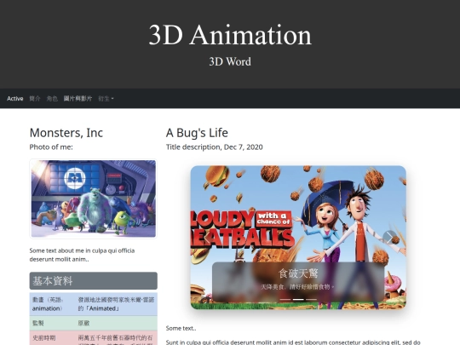Click the 3D Animation page title
The width and height of the screenshot is (460, 345).
tap(230, 35)
